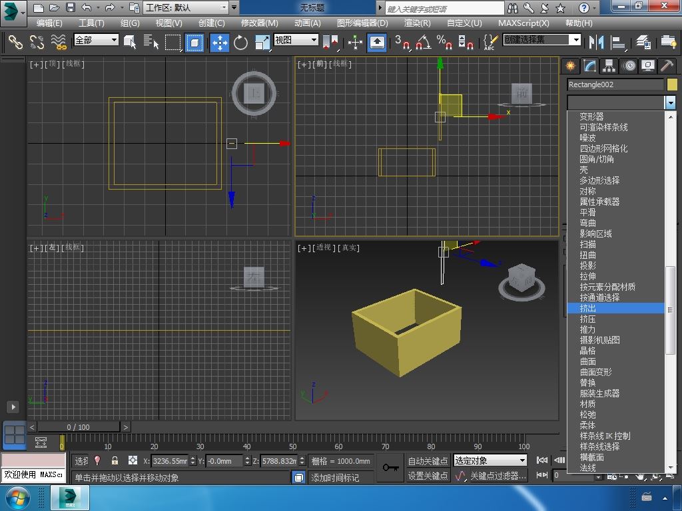682x511 pixels.
Task: Toggle Angle Snap
Action: [424, 42]
